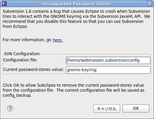This screenshot has height=119, width=154.
Task: Click the gnome-keyring password-stores value field
Action: point(108,70)
